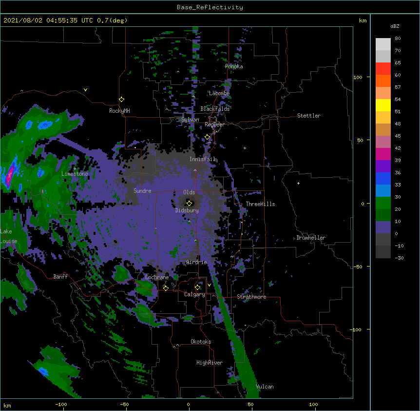Click the Strathmore label

[x=251, y=297]
